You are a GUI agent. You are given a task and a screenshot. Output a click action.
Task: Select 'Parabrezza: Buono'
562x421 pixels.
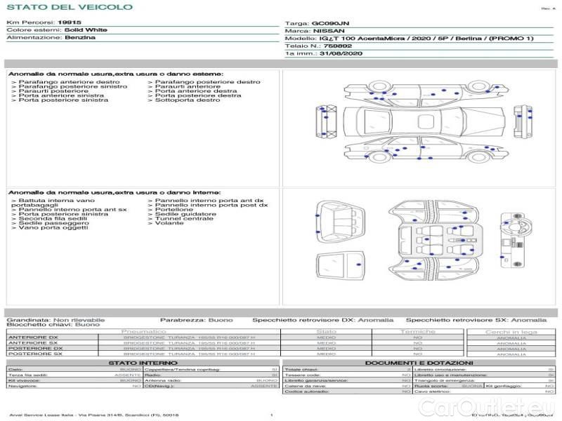tap(197, 320)
